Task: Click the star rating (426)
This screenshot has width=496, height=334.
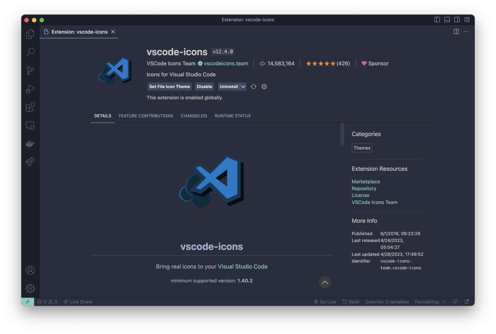Action: point(328,63)
